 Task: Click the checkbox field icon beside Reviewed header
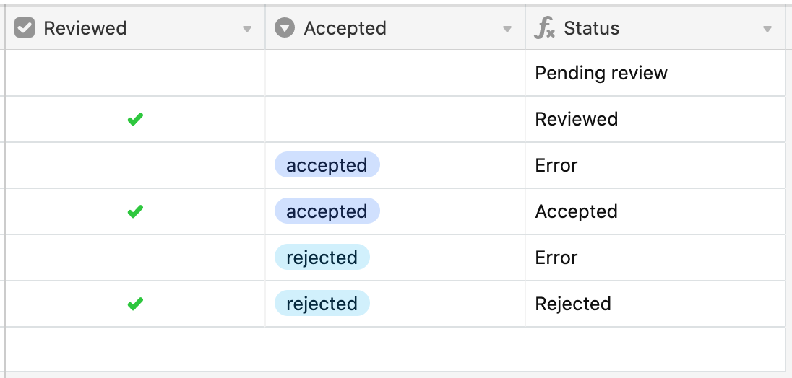25,28
